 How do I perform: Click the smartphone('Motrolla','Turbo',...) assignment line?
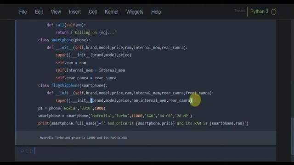[115, 116]
